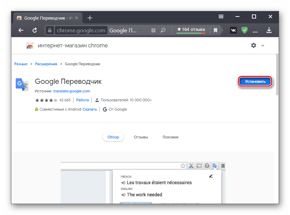Image resolution: width=290 pixels, height=215 pixels.
Task: Click the bookmark flag icon
Action: (x=215, y=30)
